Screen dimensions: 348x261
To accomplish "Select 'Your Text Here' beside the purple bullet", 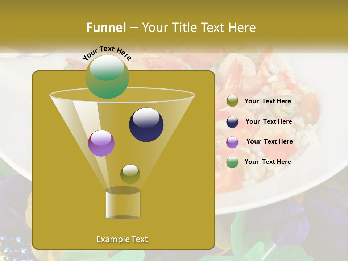I will (x=269, y=141).
